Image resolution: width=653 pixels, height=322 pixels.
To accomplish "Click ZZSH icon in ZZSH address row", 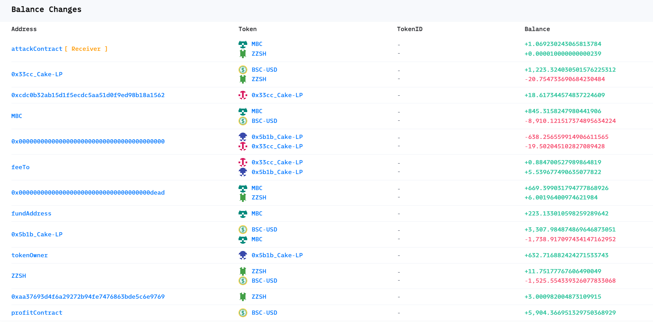I will click(x=243, y=271).
